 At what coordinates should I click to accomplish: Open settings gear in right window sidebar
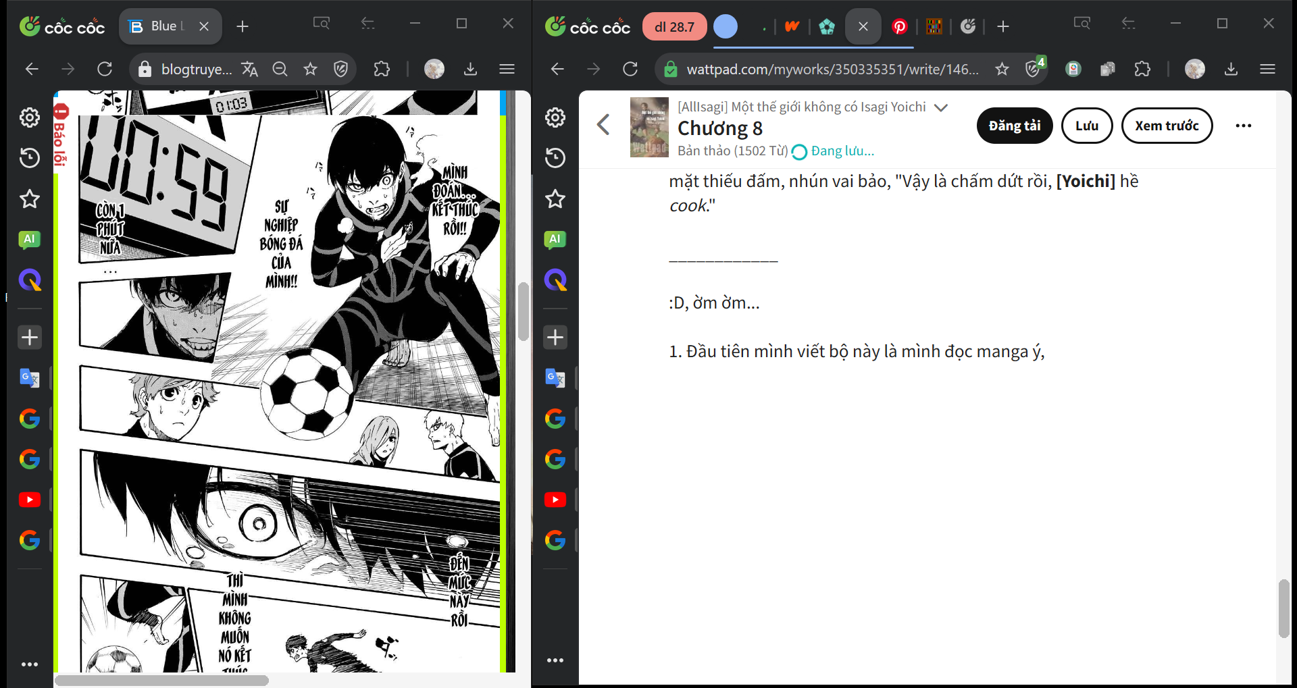pos(555,117)
